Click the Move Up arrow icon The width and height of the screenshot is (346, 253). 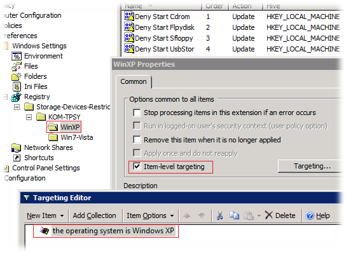tap(187, 215)
